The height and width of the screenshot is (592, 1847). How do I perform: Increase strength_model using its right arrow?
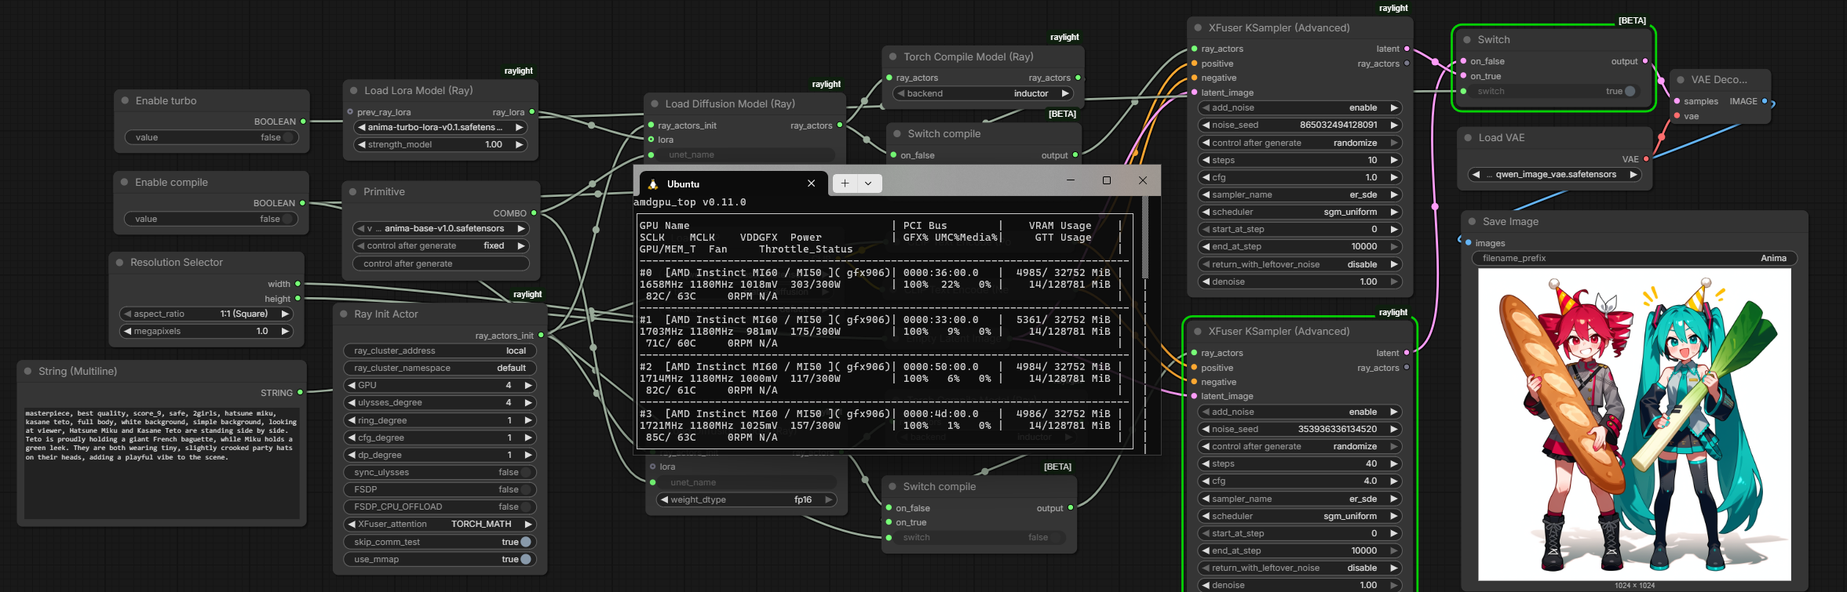click(519, 145)
